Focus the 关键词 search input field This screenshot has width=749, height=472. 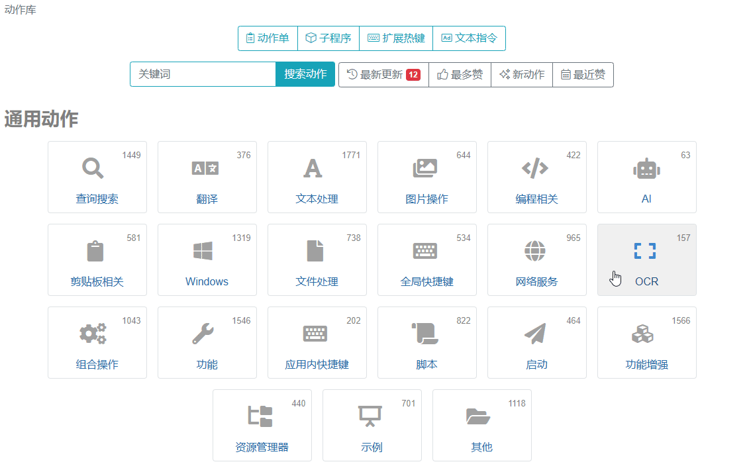203,74
